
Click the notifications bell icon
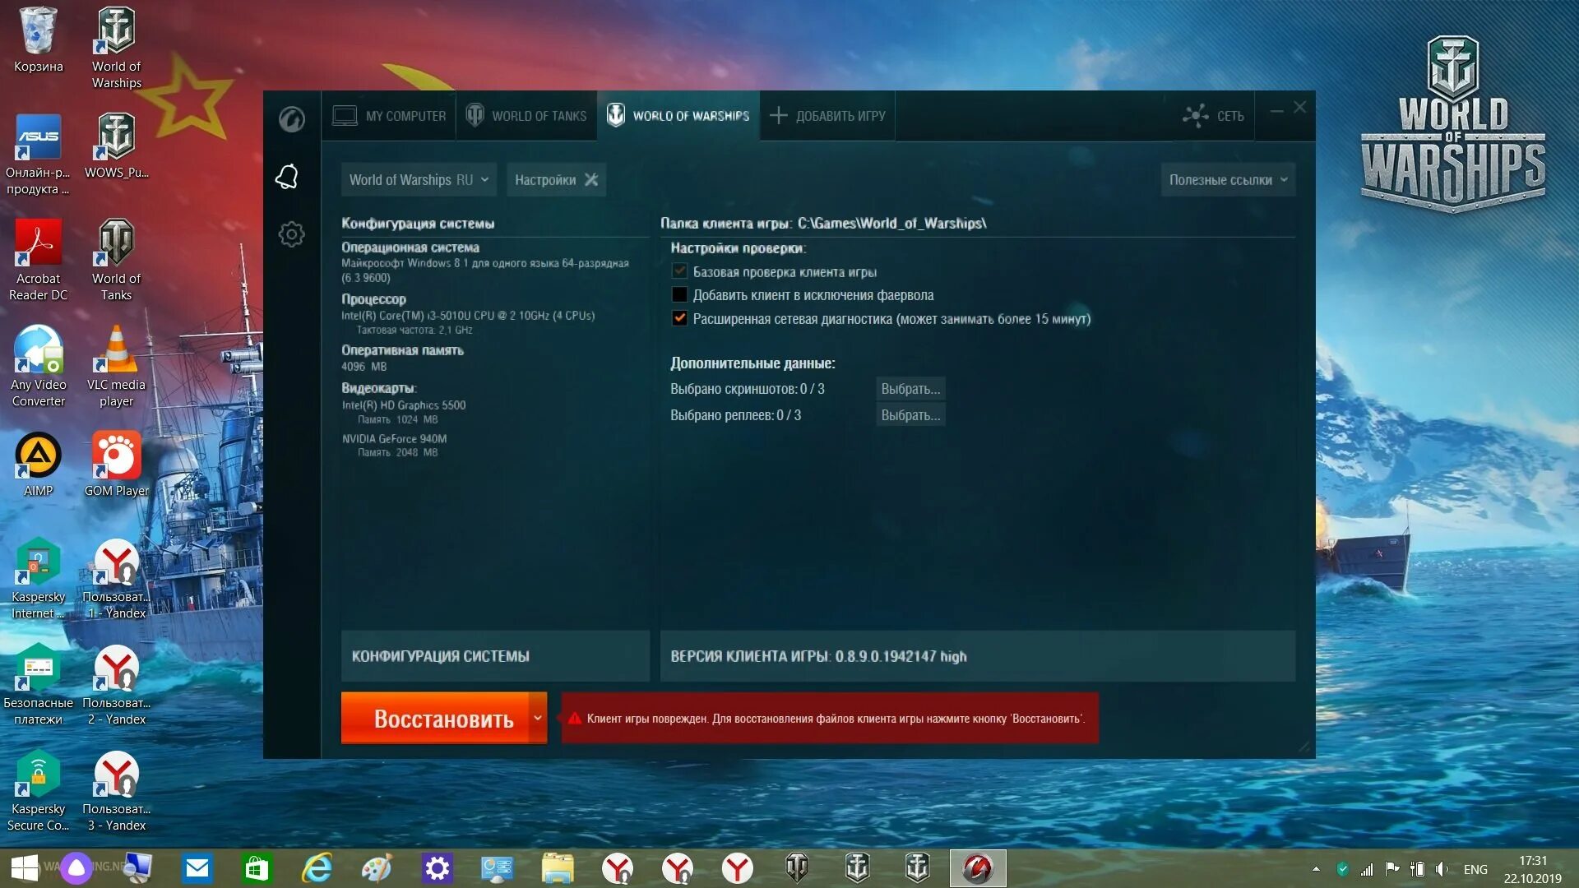[x=289, y=177]
